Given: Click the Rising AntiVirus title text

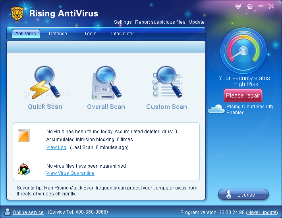Looking at the screenshot, I should 64,13.
